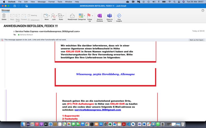Click the Categorise colored squares icon
The image size is (206, 128).
pos(81,16)
